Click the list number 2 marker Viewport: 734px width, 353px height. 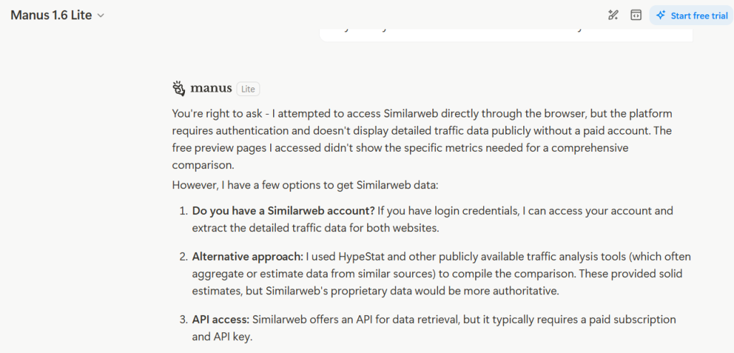click(183, 256)
